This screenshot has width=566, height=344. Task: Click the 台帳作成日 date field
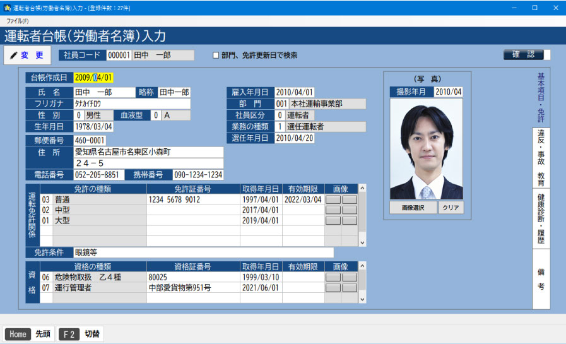pos(93,78)
